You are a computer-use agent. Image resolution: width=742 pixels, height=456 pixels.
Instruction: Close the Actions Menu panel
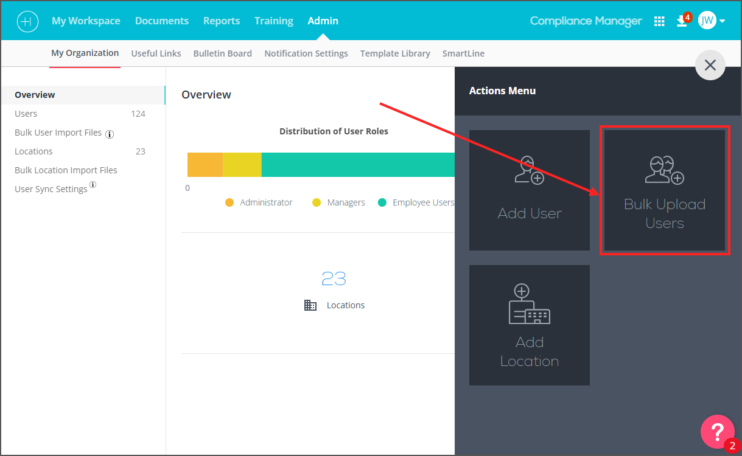710,65
